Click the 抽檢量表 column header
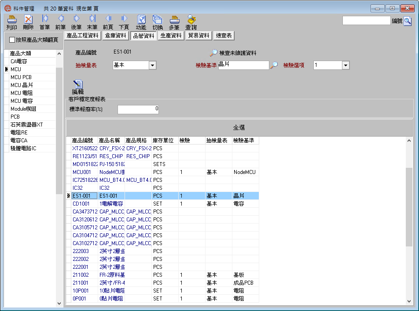This screenshot has width=419, height=311. pyautogui.click(x=219, y=141)
